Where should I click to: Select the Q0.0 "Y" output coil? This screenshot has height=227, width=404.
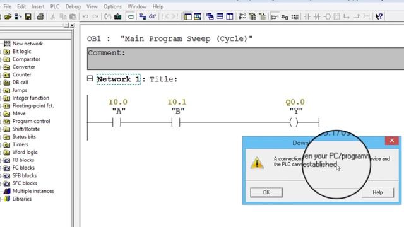click(294, 122)
